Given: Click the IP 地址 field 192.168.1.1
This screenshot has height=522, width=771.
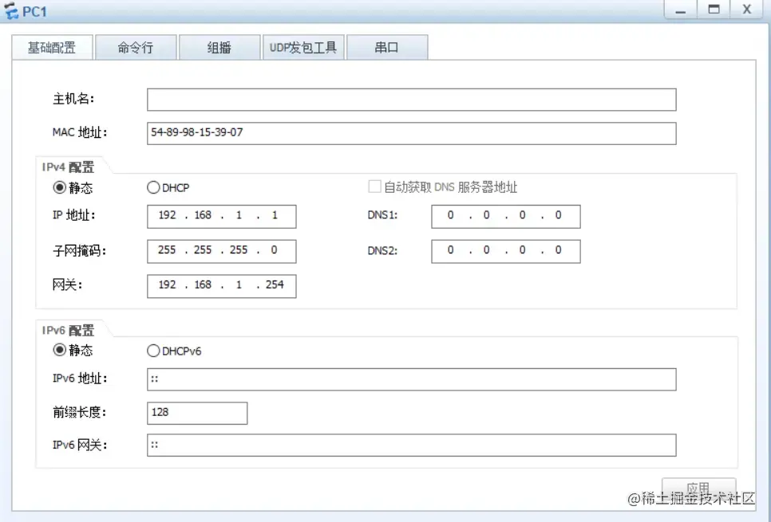Looking at the screenshot, I should point(221,217).
